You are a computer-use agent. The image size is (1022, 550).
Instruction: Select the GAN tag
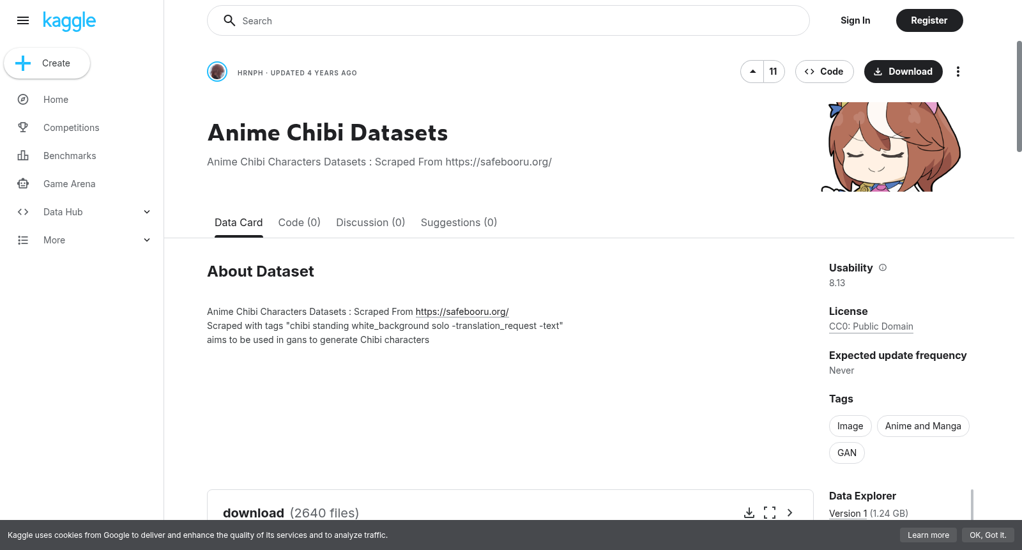tap(847, 453)
